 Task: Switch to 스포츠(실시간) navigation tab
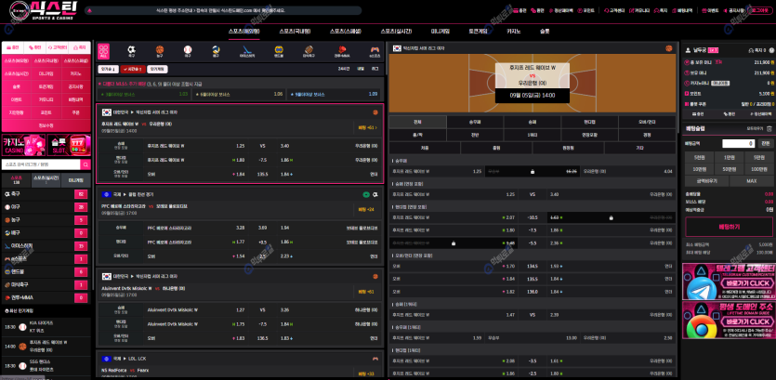(x=398, y=31)
